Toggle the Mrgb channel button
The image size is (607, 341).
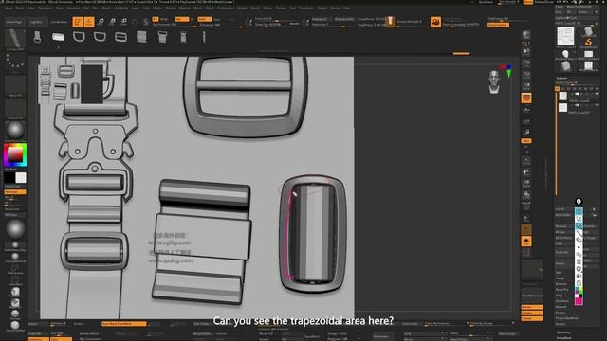point(164,19)
